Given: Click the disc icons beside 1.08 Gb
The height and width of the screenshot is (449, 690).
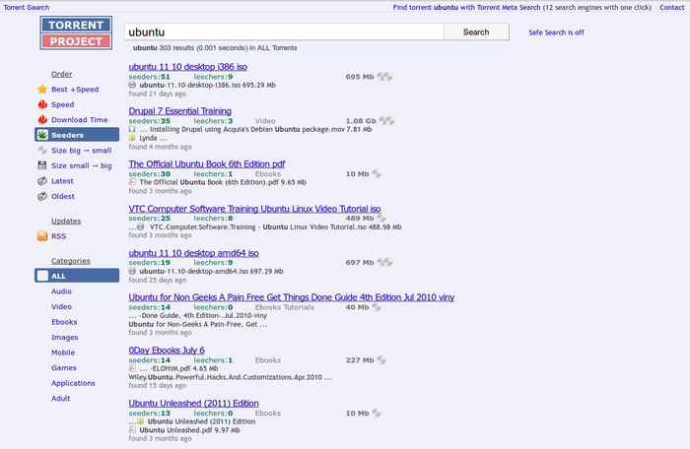Looking at the screenshot, I should click(x=386, y=120).
